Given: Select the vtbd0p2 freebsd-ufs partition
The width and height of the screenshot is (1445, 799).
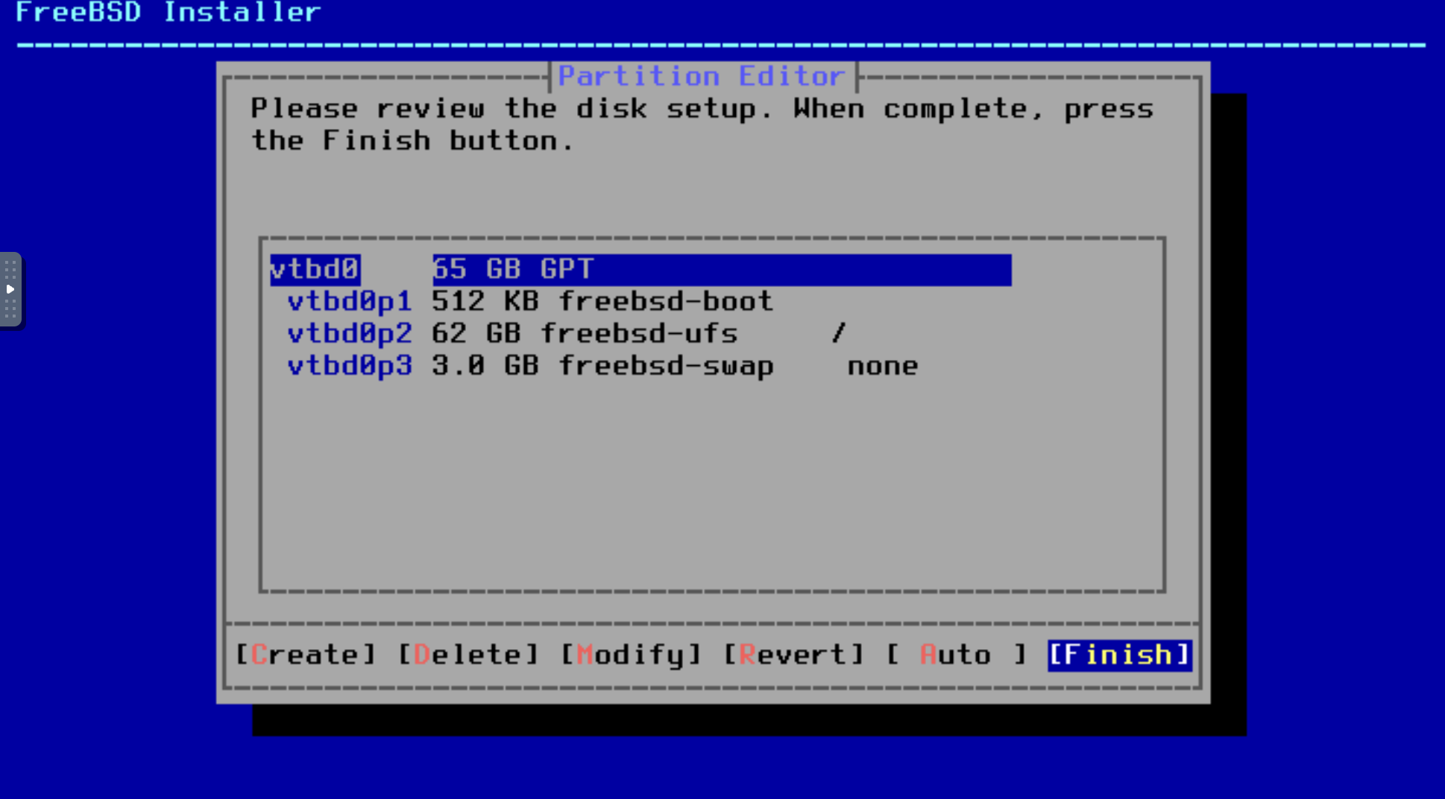Looking at the screenshot, I should tap(567, 334).
